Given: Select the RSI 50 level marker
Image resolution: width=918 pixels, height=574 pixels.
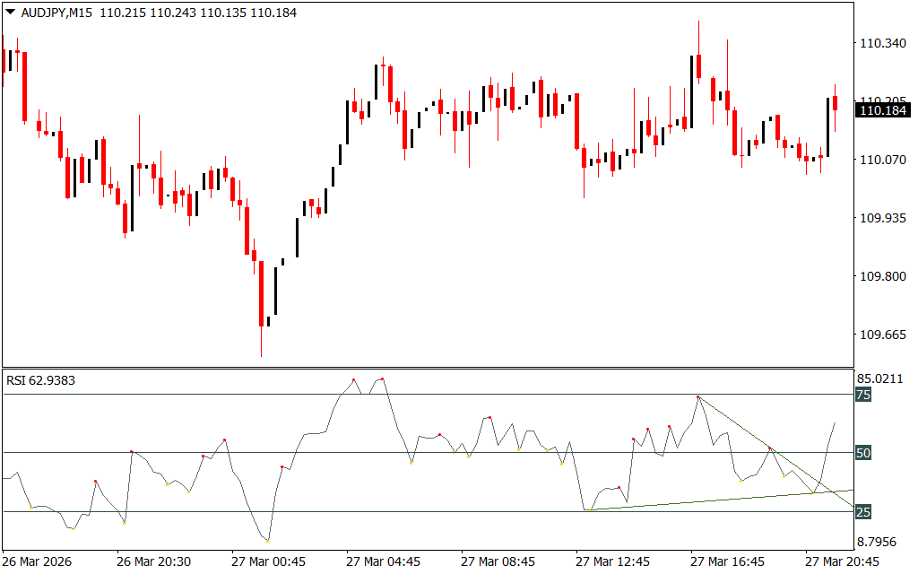Looking at the screenshot, I should click(x=863, y=454).
